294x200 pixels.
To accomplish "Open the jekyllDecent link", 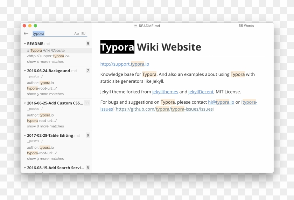I will click(x=201, y=92).
